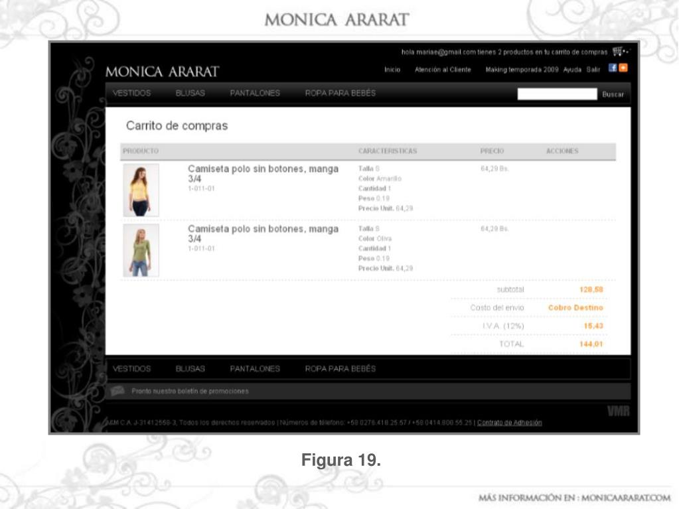Click the VMR logo in footer
Image resolution: width=679 pixels, height=509 pixels.
click(619, 411)
